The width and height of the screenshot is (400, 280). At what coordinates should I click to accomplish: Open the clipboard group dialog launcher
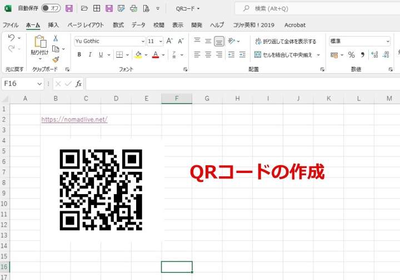[x=67, y=69]
